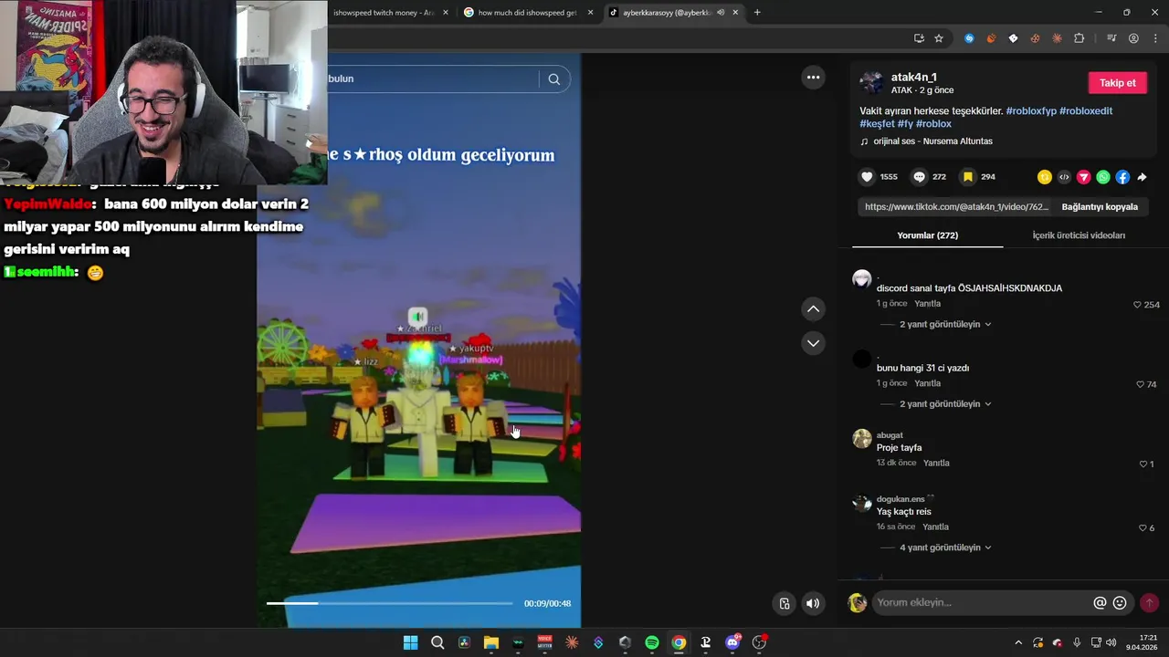Open the Chrome profile avatar menu

[x=1133, y=38]
